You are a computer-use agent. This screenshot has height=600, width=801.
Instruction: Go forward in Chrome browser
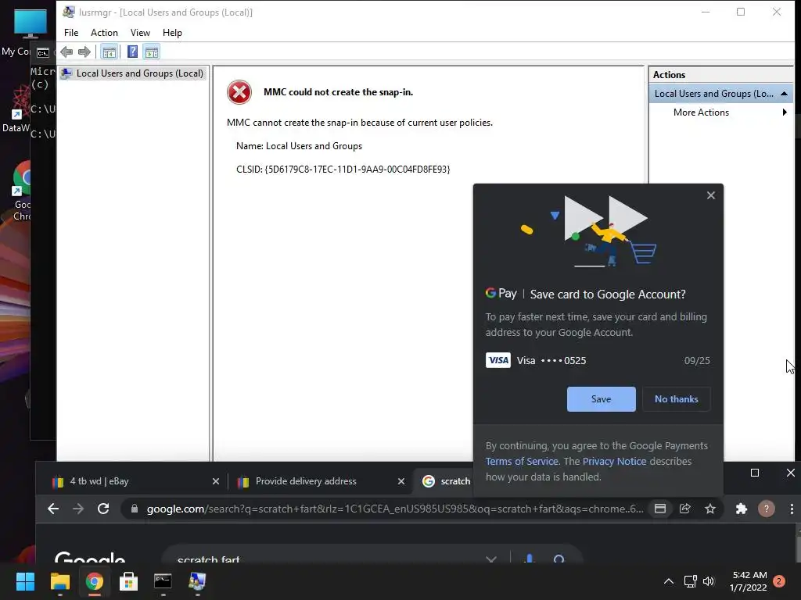point(78,509)
